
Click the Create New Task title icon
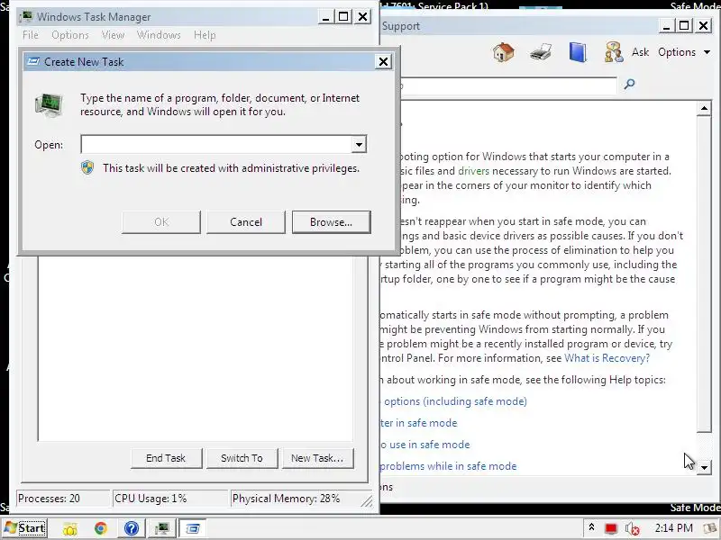click(x=33, y=61)
